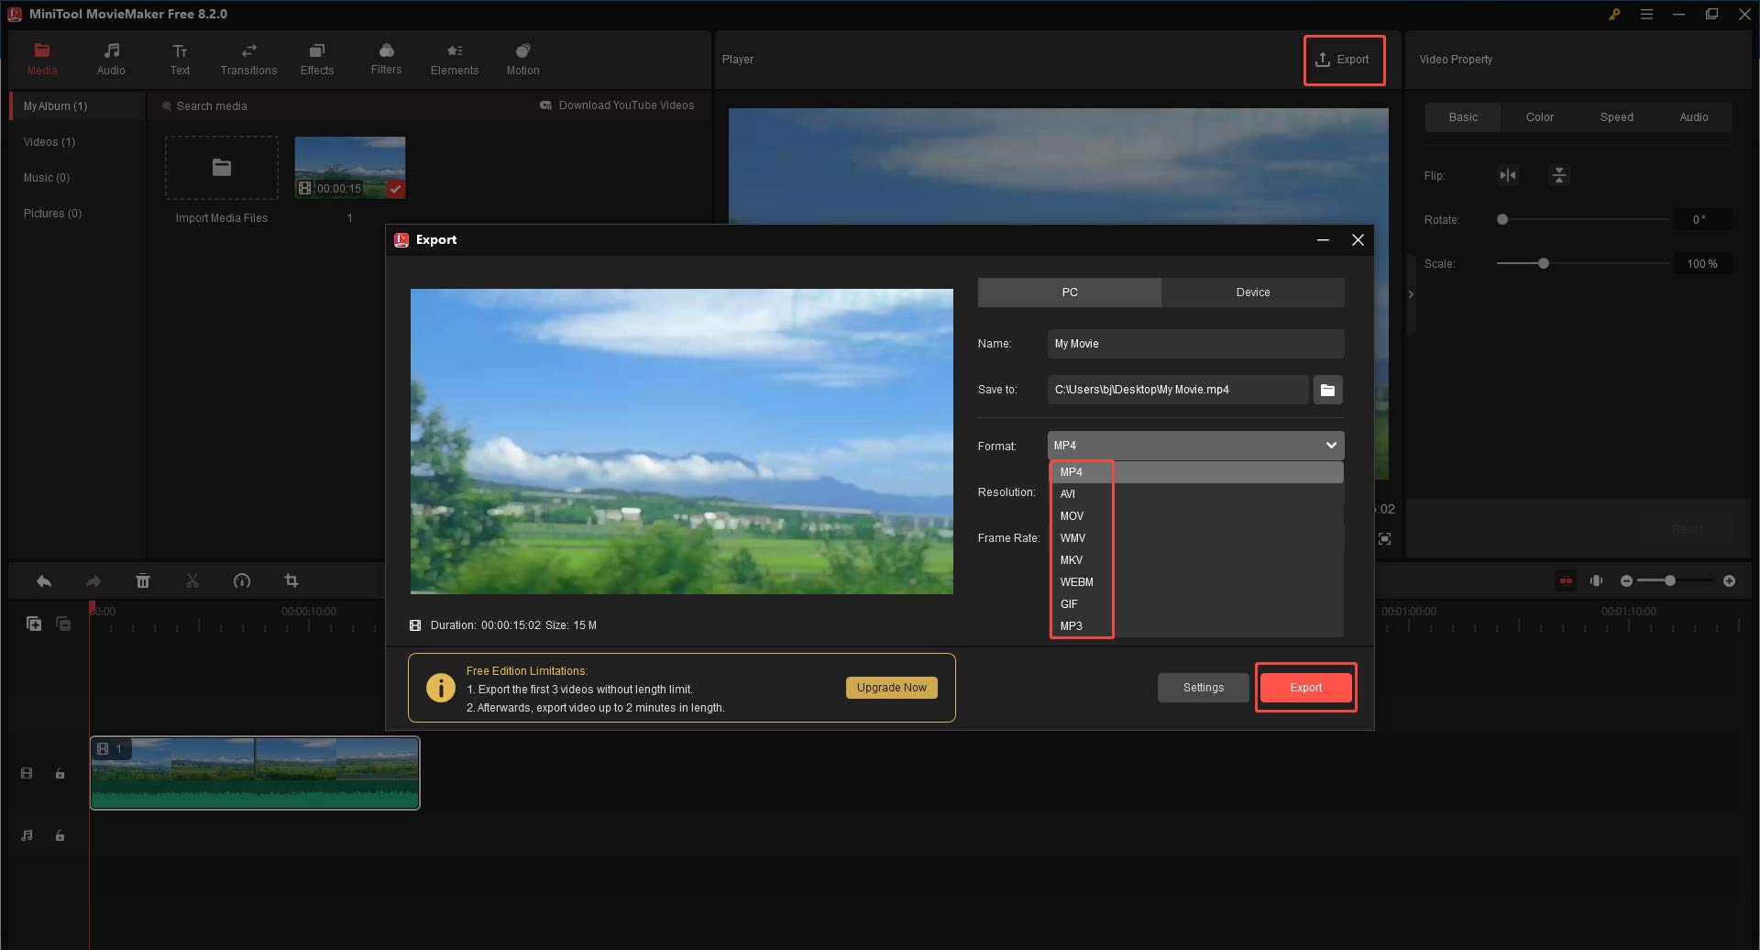The image size is (1760, 950).
Task: Open the Filters tab
Action: (386, 60)
